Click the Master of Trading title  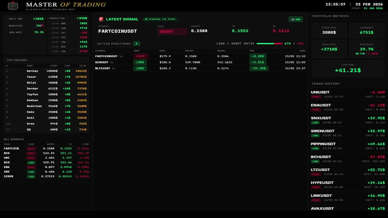(66, 5)
